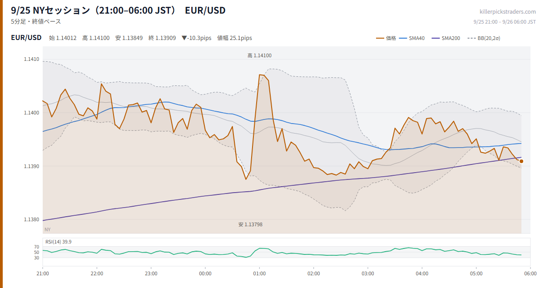Click the 値幅 25.1pips range value

click(234, 38)
